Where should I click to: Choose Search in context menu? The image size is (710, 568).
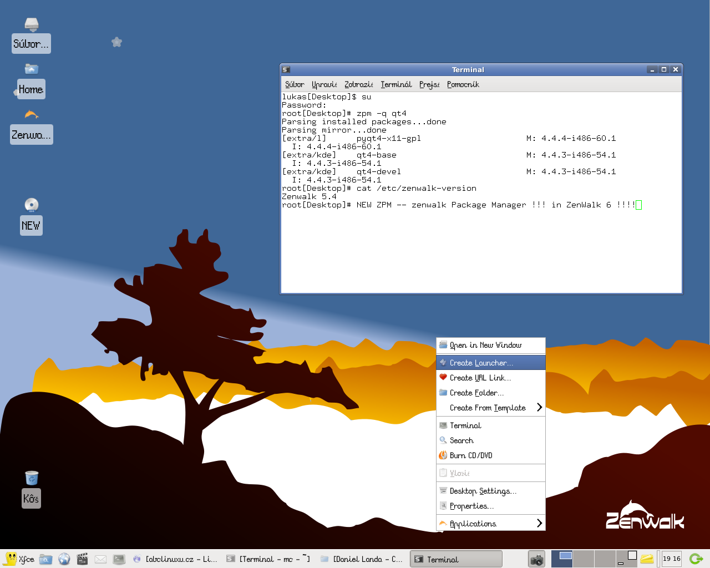(491, 440)
